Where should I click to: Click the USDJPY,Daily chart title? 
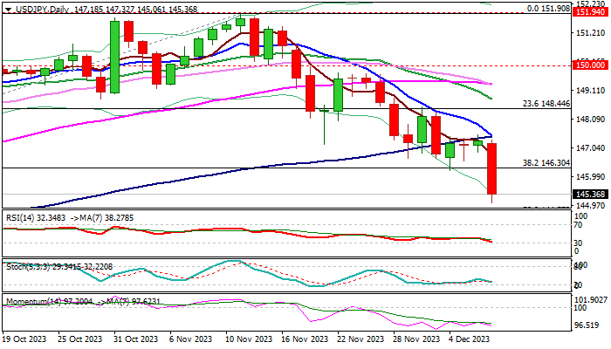tap(42, 9)
